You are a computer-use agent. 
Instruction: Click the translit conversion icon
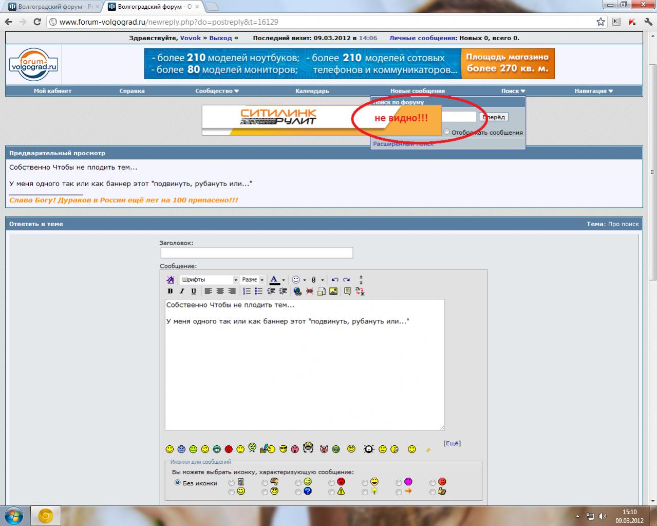[360, 291]
